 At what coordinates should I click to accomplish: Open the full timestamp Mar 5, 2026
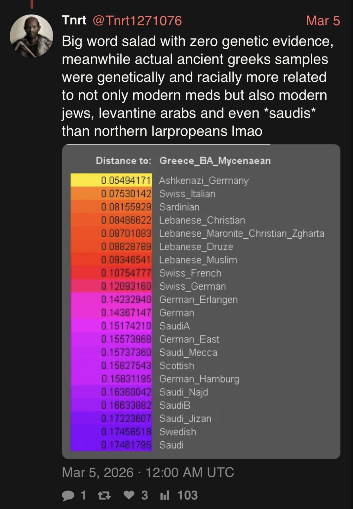pyautogui.click(x=148, y=472)
